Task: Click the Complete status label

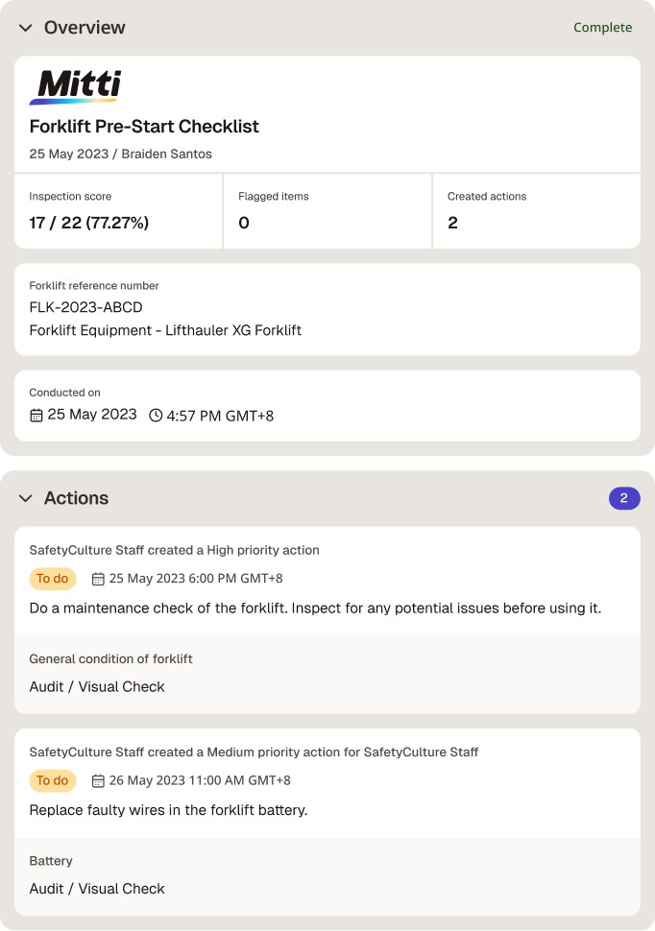Action: pyautogui.click(x=602, y=27)
